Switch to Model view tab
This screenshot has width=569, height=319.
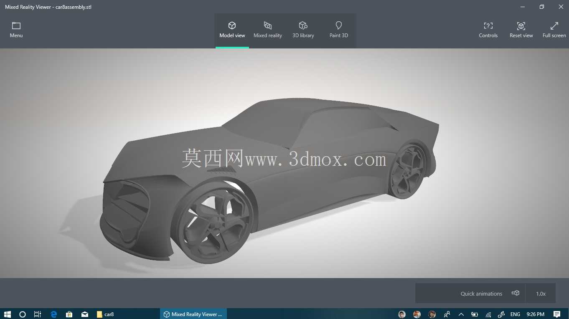tap(232, 30)
